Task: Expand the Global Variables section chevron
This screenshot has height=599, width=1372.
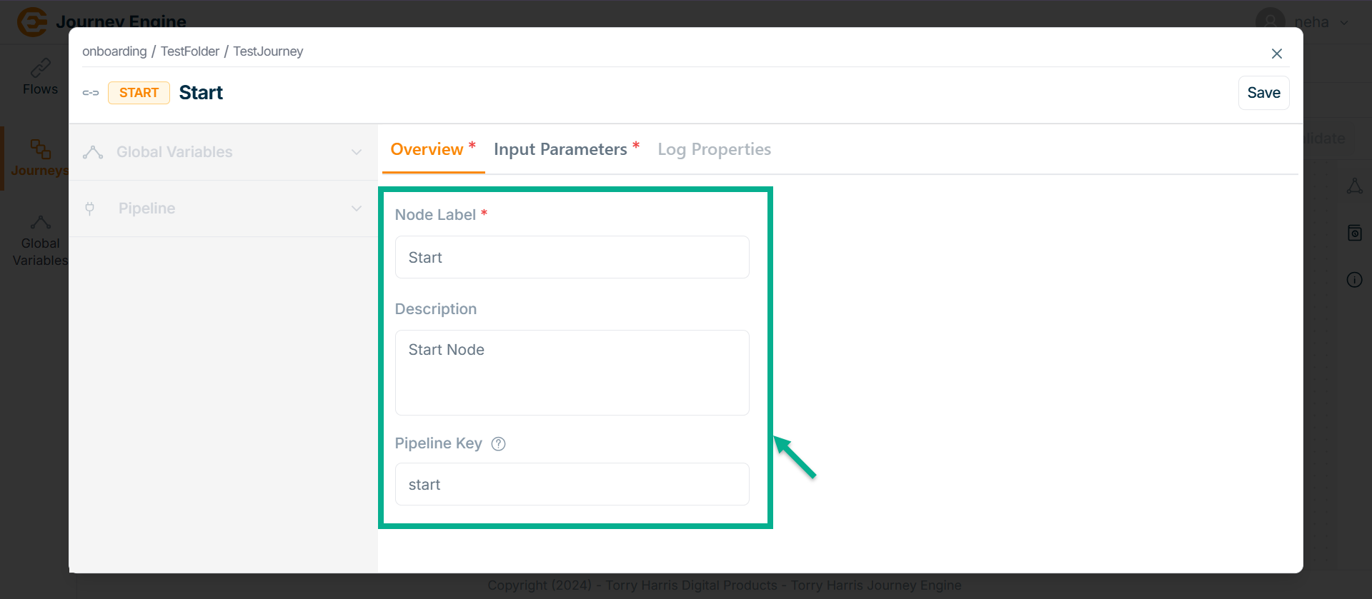Action: click(357, 152)
